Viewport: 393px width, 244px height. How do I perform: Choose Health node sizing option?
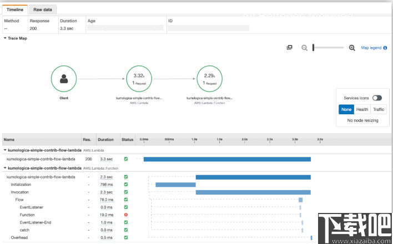click(362, 109)
